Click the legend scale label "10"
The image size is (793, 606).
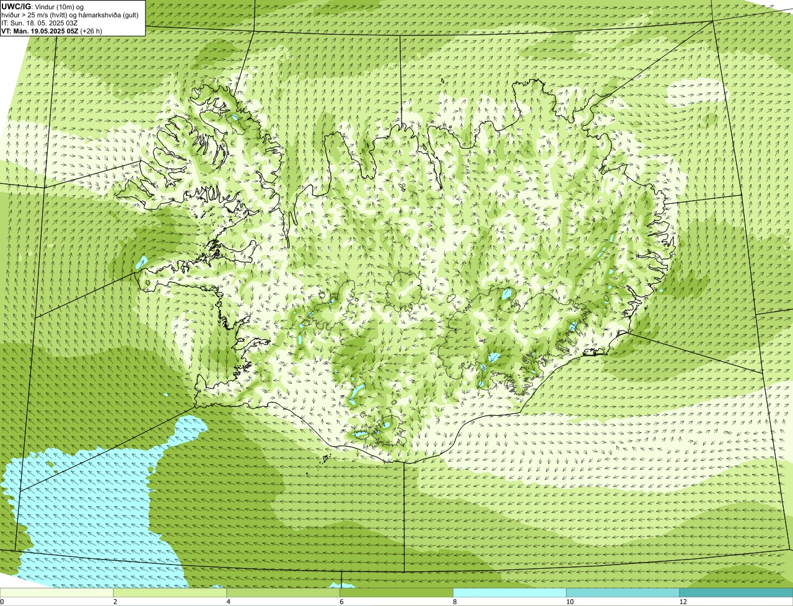(x=569, y=602)
